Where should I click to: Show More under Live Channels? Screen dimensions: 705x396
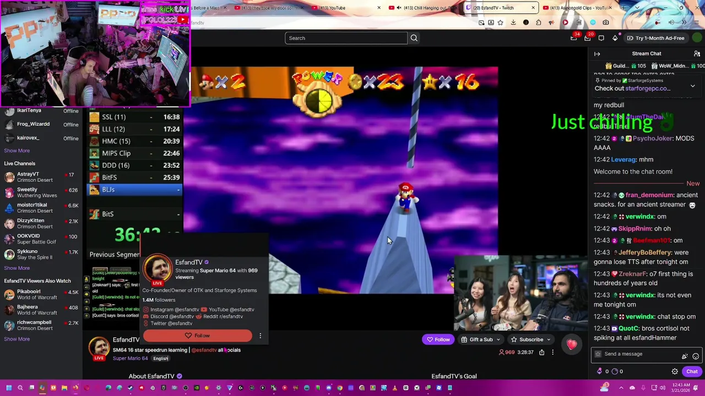[17, 268]
